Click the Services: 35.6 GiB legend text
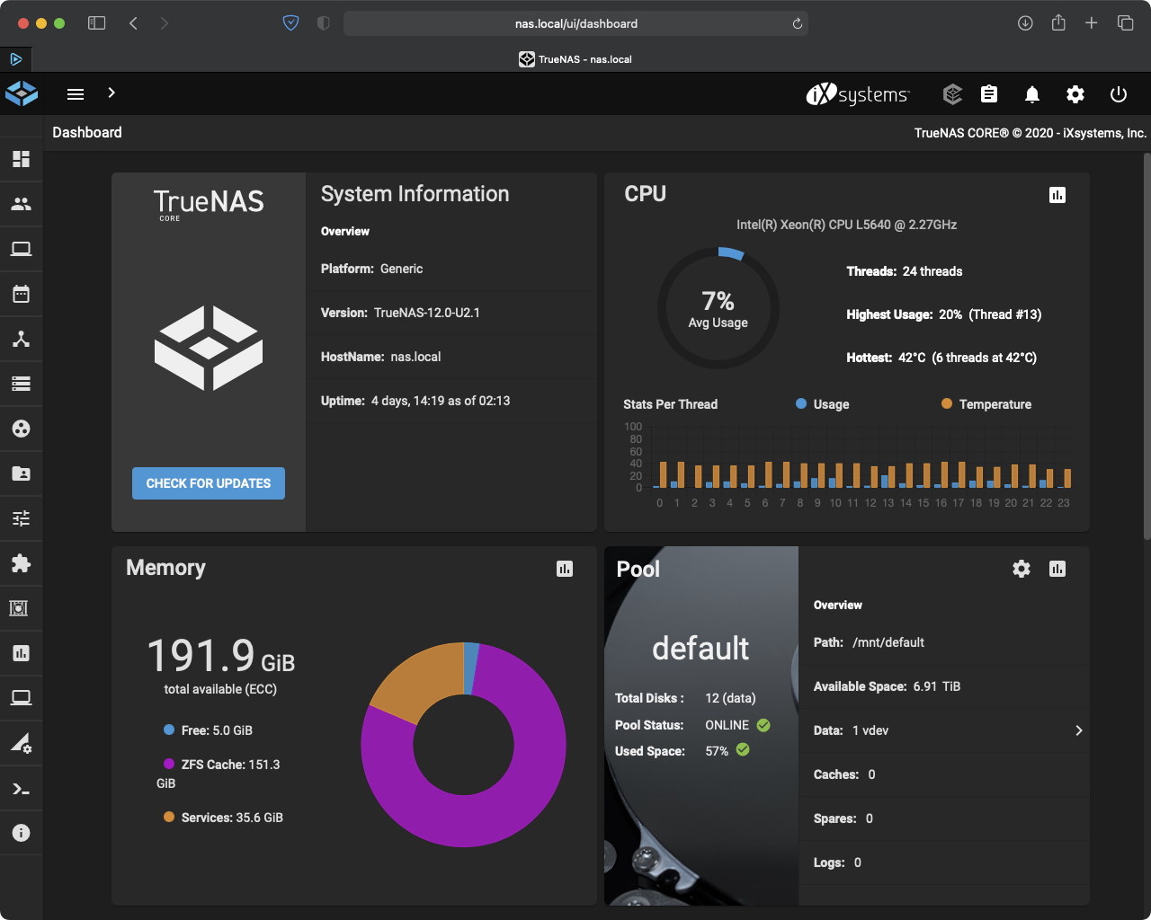Screen dimensions: 1151x920 tap(232, 818)
